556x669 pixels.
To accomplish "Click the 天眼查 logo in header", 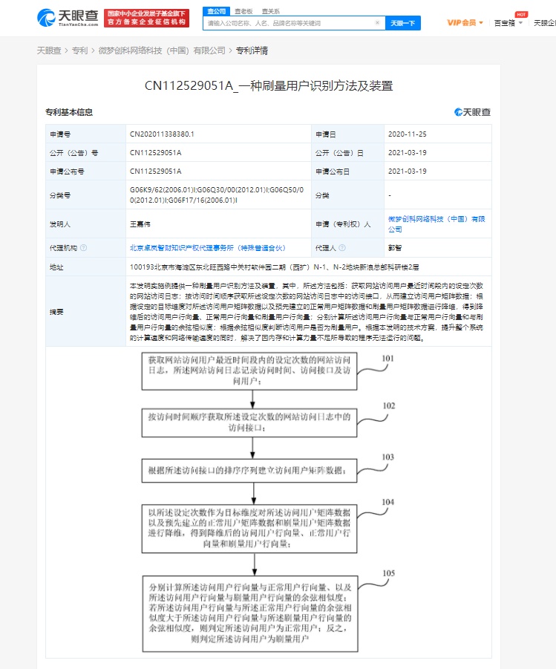I will coord(68,18).
